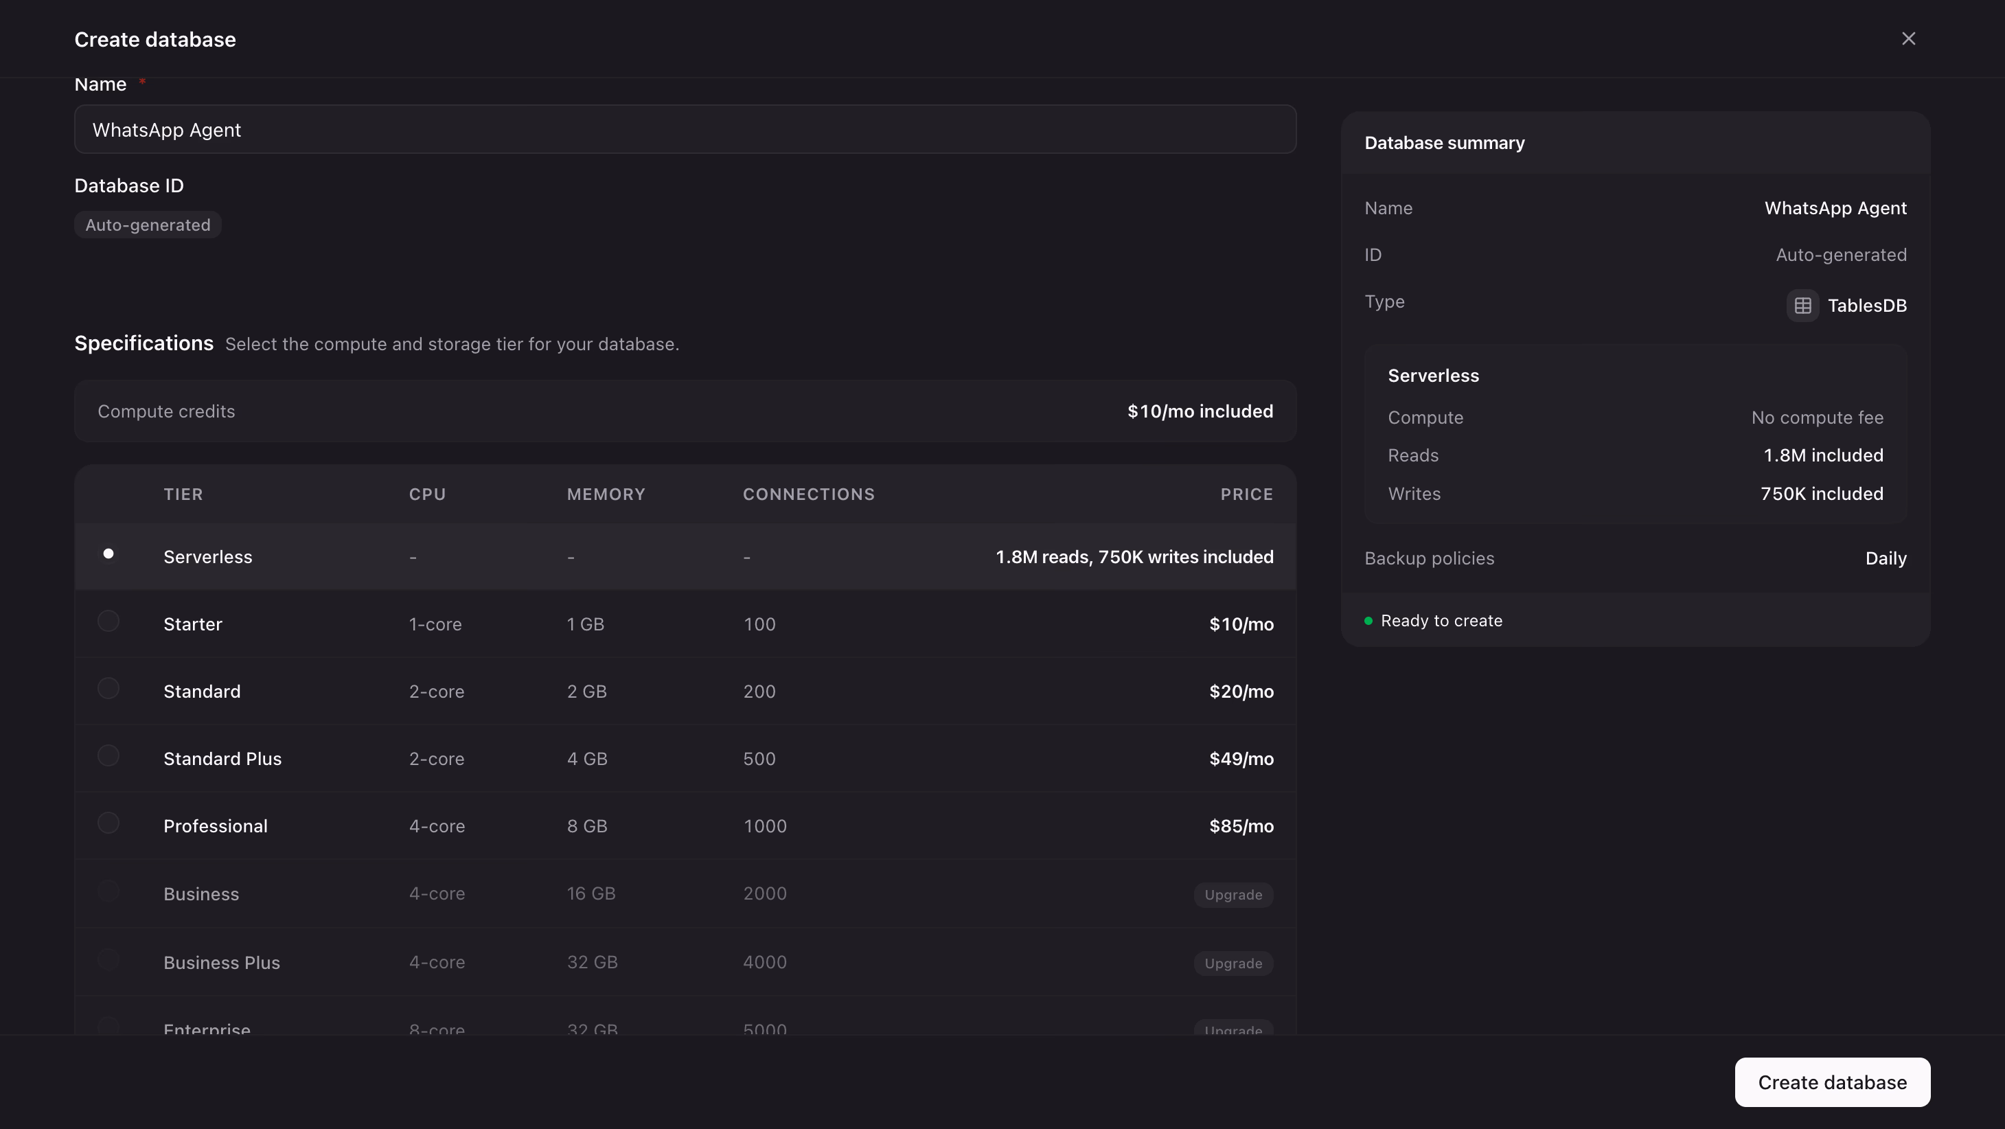The height and width of the screenshot is (1129, 2005).
Task: Click '$10/mo included' compute credits value
Action: [x=1200, y=411]
